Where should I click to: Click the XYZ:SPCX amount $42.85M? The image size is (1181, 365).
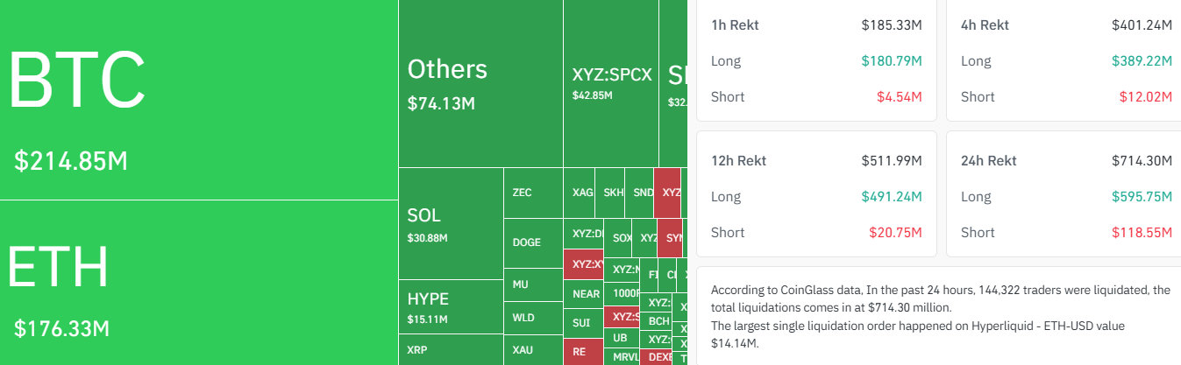[593, 95]
